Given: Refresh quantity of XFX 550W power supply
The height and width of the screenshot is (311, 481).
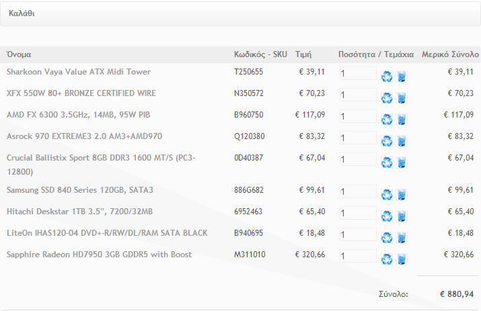Looking at the screenshot, I should [387, 98].
